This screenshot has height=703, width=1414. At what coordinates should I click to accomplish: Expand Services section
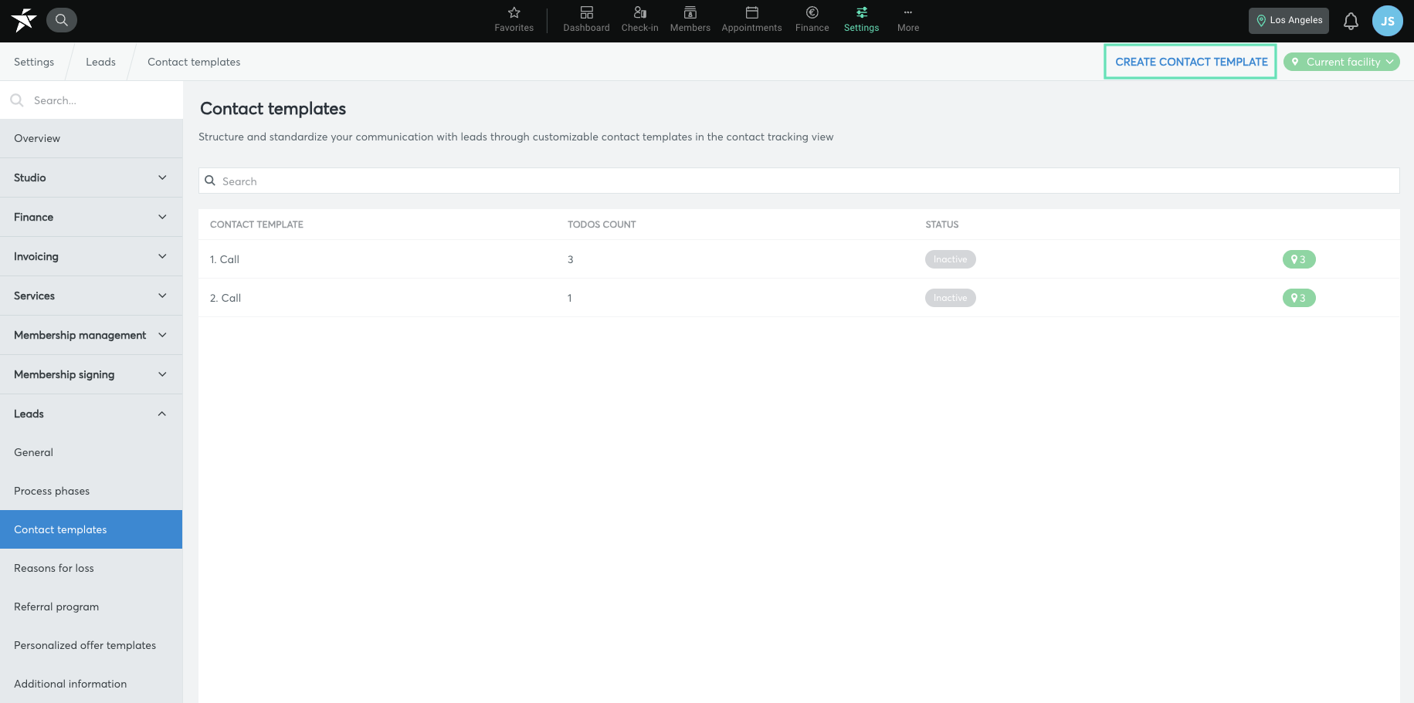(91, 296)
